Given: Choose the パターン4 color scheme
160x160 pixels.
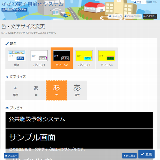Looking at the screenshot, I should point(107,58).
